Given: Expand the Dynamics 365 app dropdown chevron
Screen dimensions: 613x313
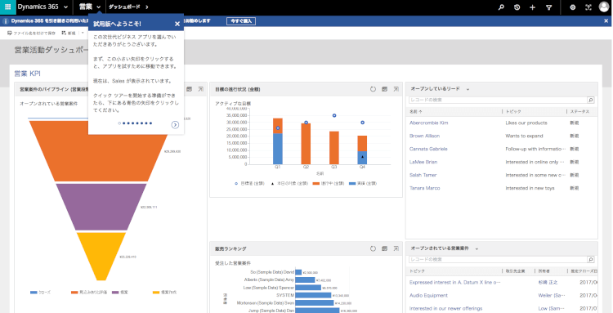Looking at the screenshot, I should coord(65,7).
